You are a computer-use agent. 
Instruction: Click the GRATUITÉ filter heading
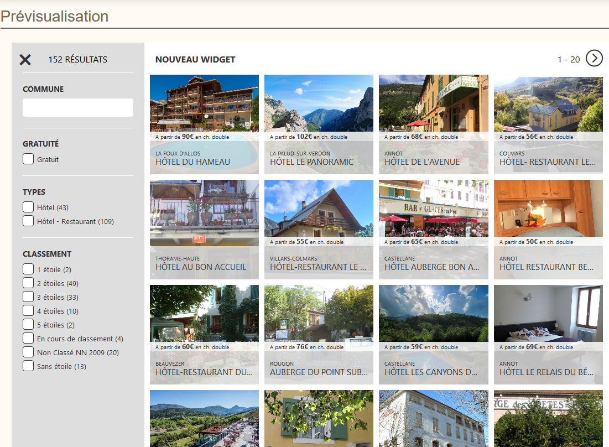pyautogui.click(x=41, y=144)
